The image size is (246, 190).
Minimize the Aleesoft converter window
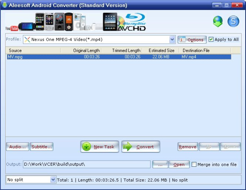pyautogui.click(x=217, y=5)
